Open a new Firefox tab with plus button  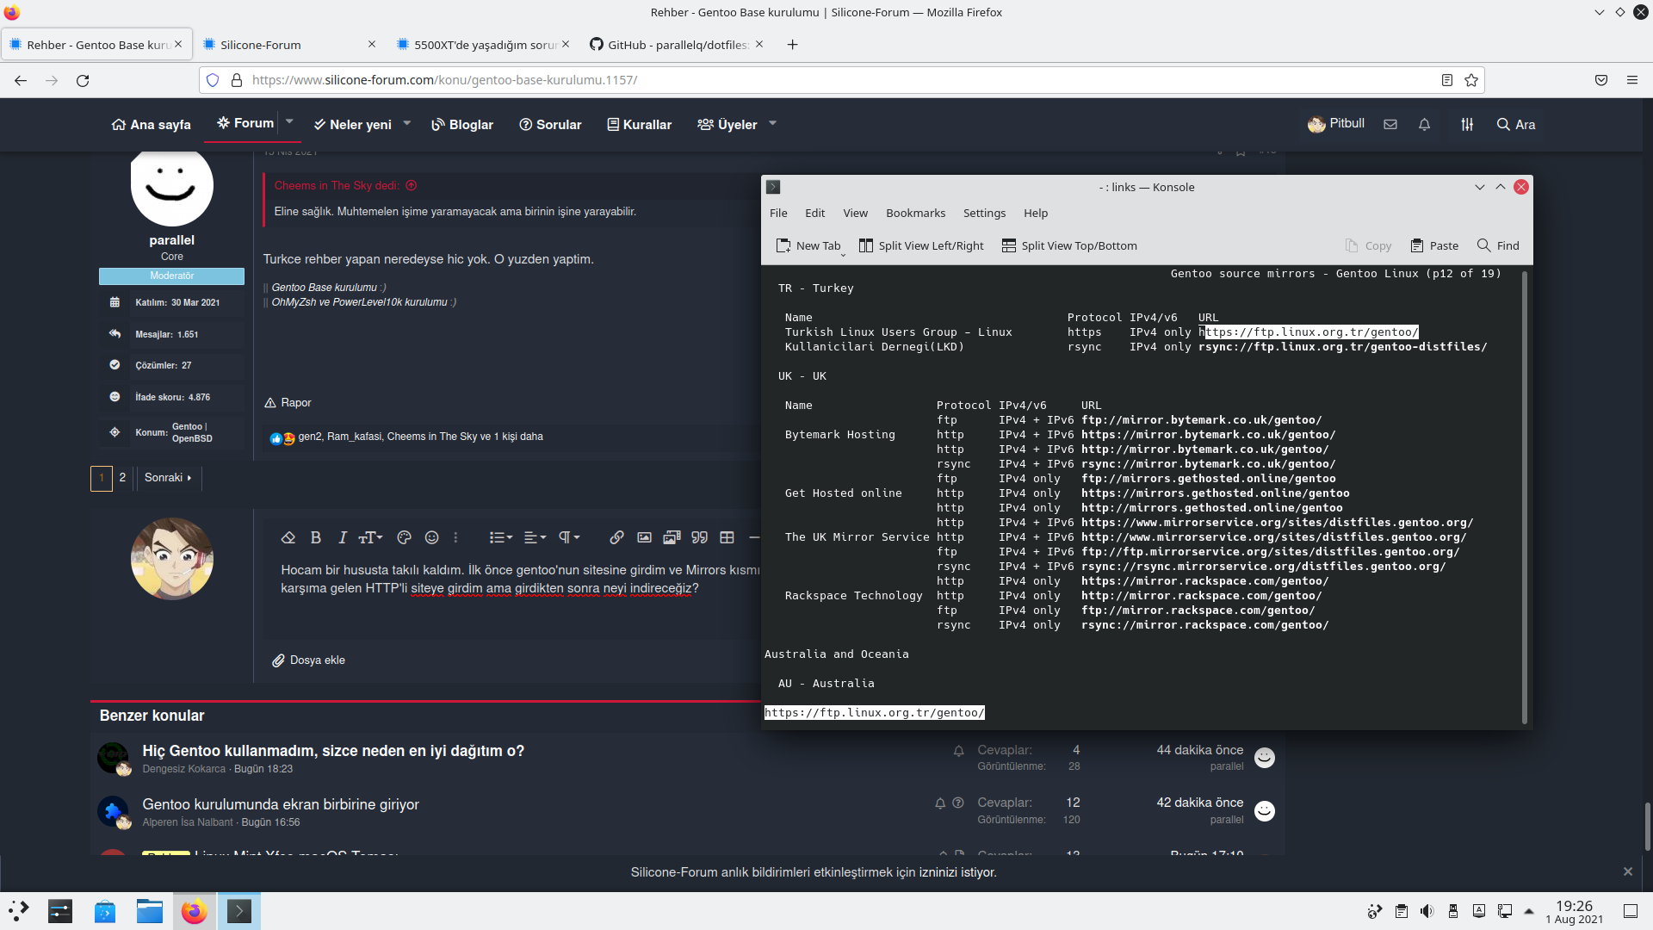coord(793,45)
